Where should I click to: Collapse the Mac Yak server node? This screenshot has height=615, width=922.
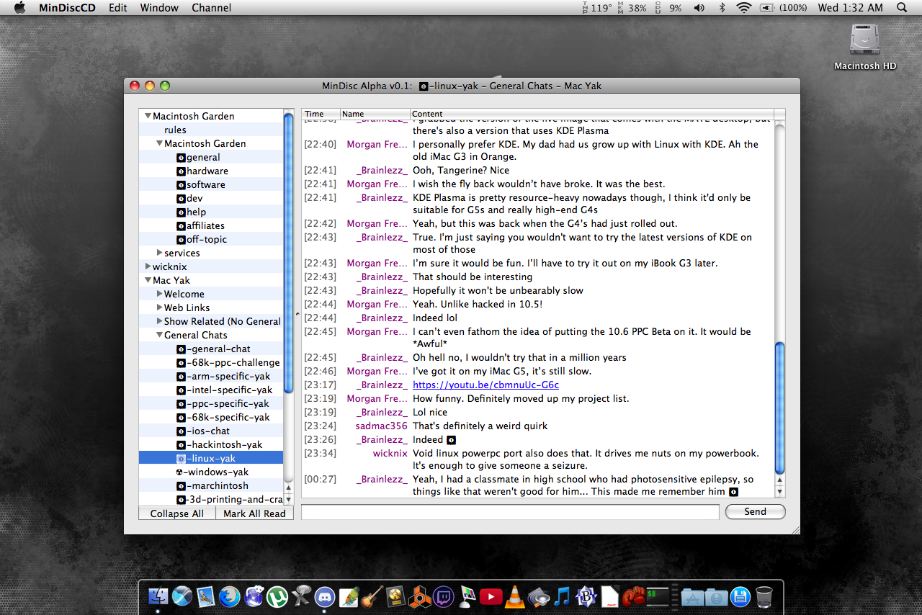pos(148,280)
